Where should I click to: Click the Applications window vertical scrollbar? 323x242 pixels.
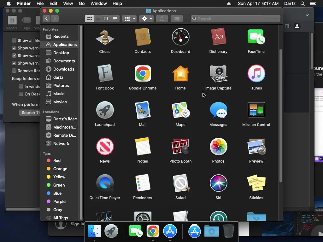click(x=280, y=116)
